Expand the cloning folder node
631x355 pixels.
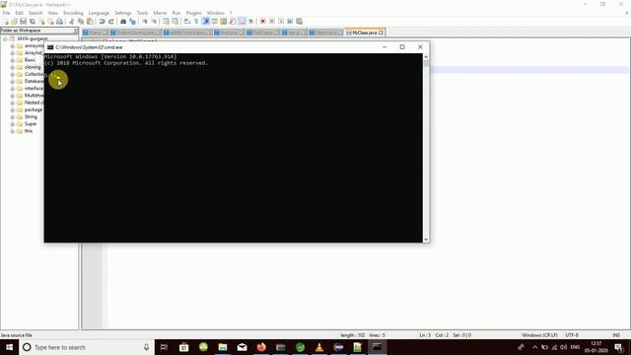(13, 67)
